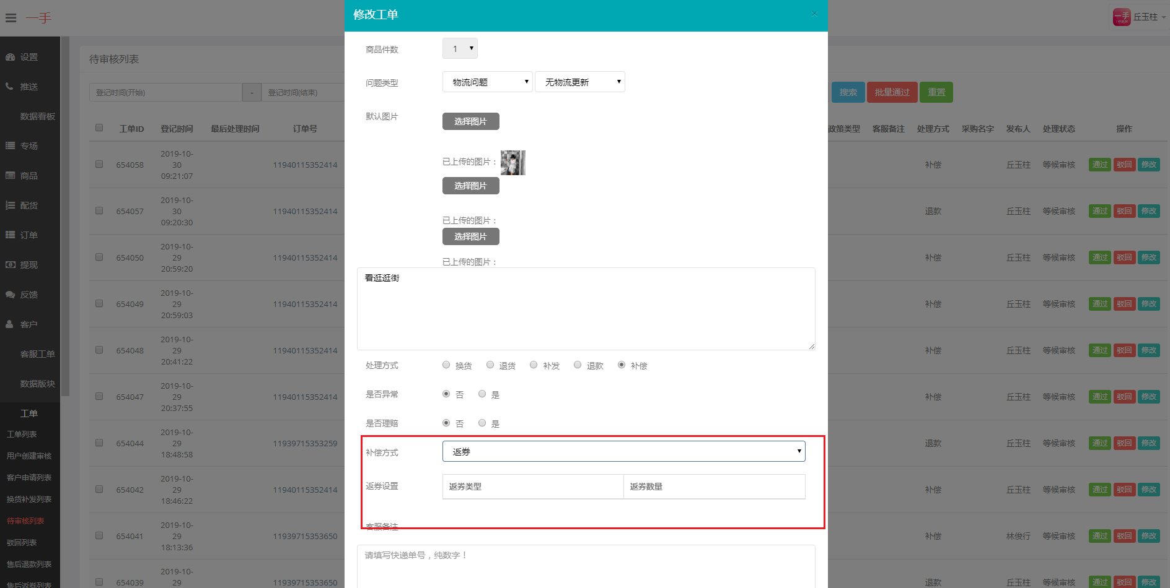Open 数据看板 in the sidebar
This screenshot has height=588, width=1170.
[x=37, y=116]
